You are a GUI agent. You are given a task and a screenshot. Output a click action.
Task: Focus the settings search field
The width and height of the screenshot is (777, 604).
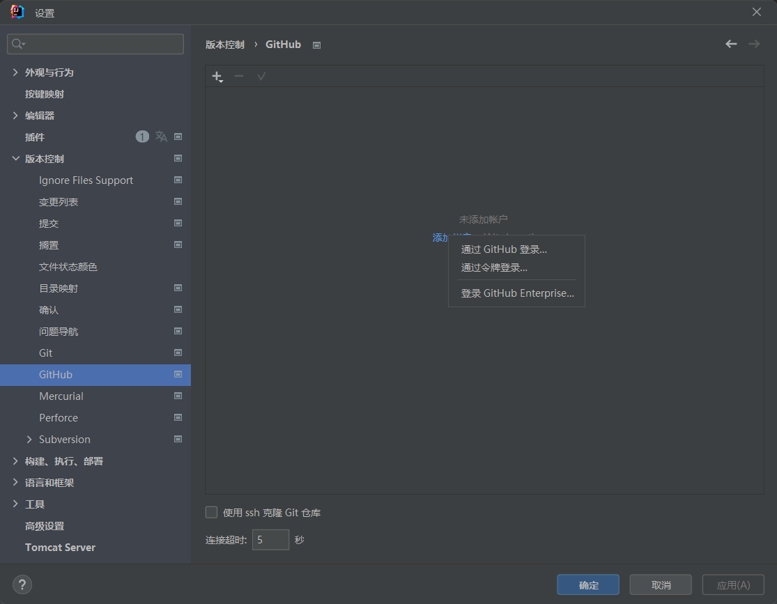point(95,44)
